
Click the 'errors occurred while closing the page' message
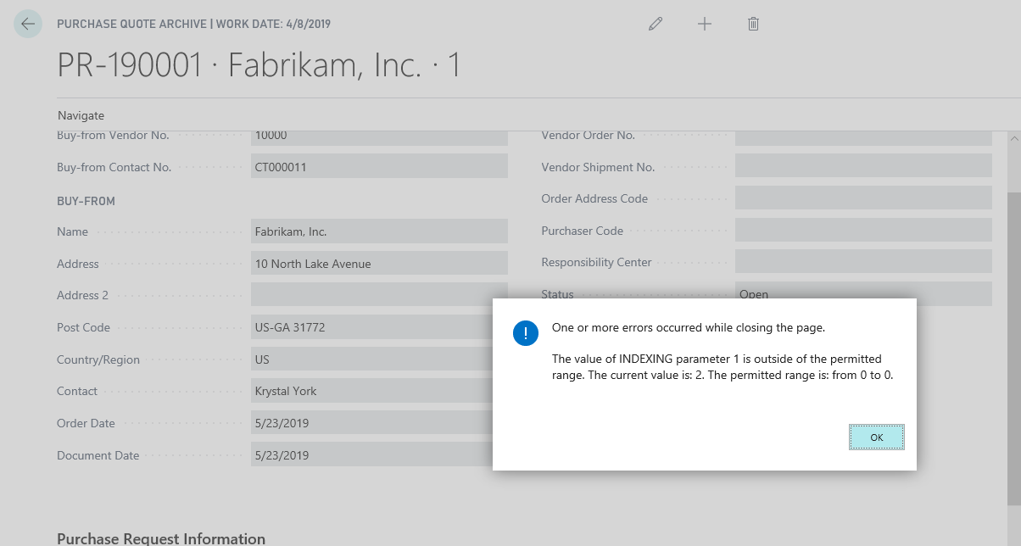point(689,326)
